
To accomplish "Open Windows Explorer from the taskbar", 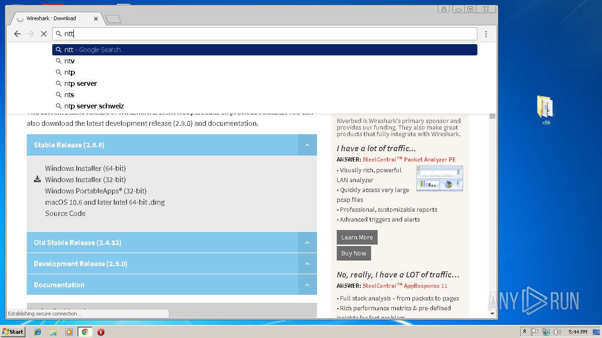I will click(x=53, y=332).
